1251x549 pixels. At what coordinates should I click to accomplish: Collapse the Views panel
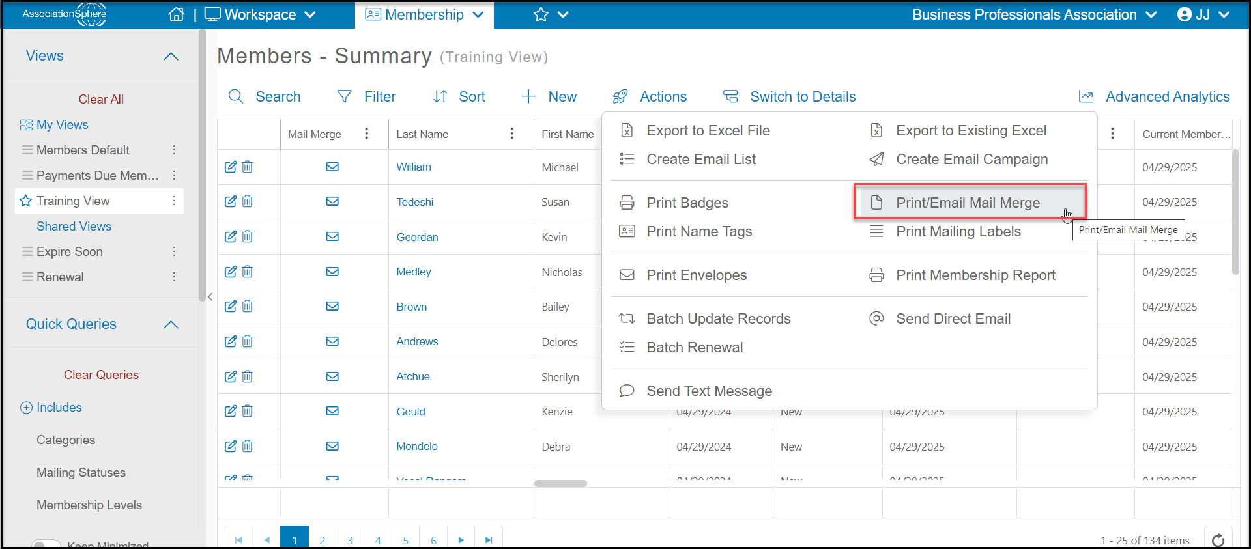coord(171,57)
